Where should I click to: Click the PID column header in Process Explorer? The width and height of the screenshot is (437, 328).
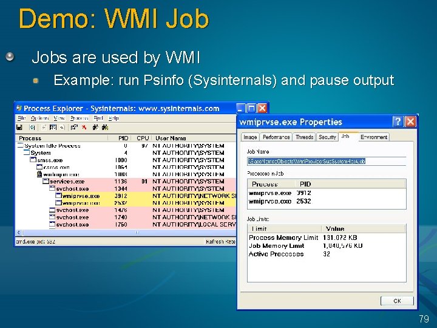(119, 138)
